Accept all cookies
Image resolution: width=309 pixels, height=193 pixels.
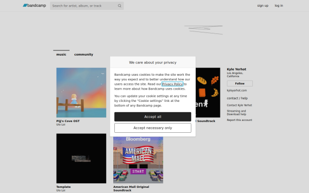(x=153, y=117)
